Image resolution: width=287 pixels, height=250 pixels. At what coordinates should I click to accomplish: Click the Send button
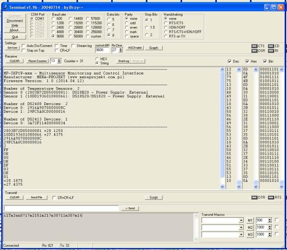pos(130,208)
